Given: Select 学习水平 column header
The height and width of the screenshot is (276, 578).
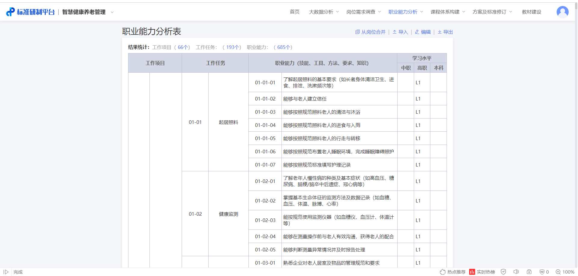Looking at the screenshot, I should [x=422, y=58].
